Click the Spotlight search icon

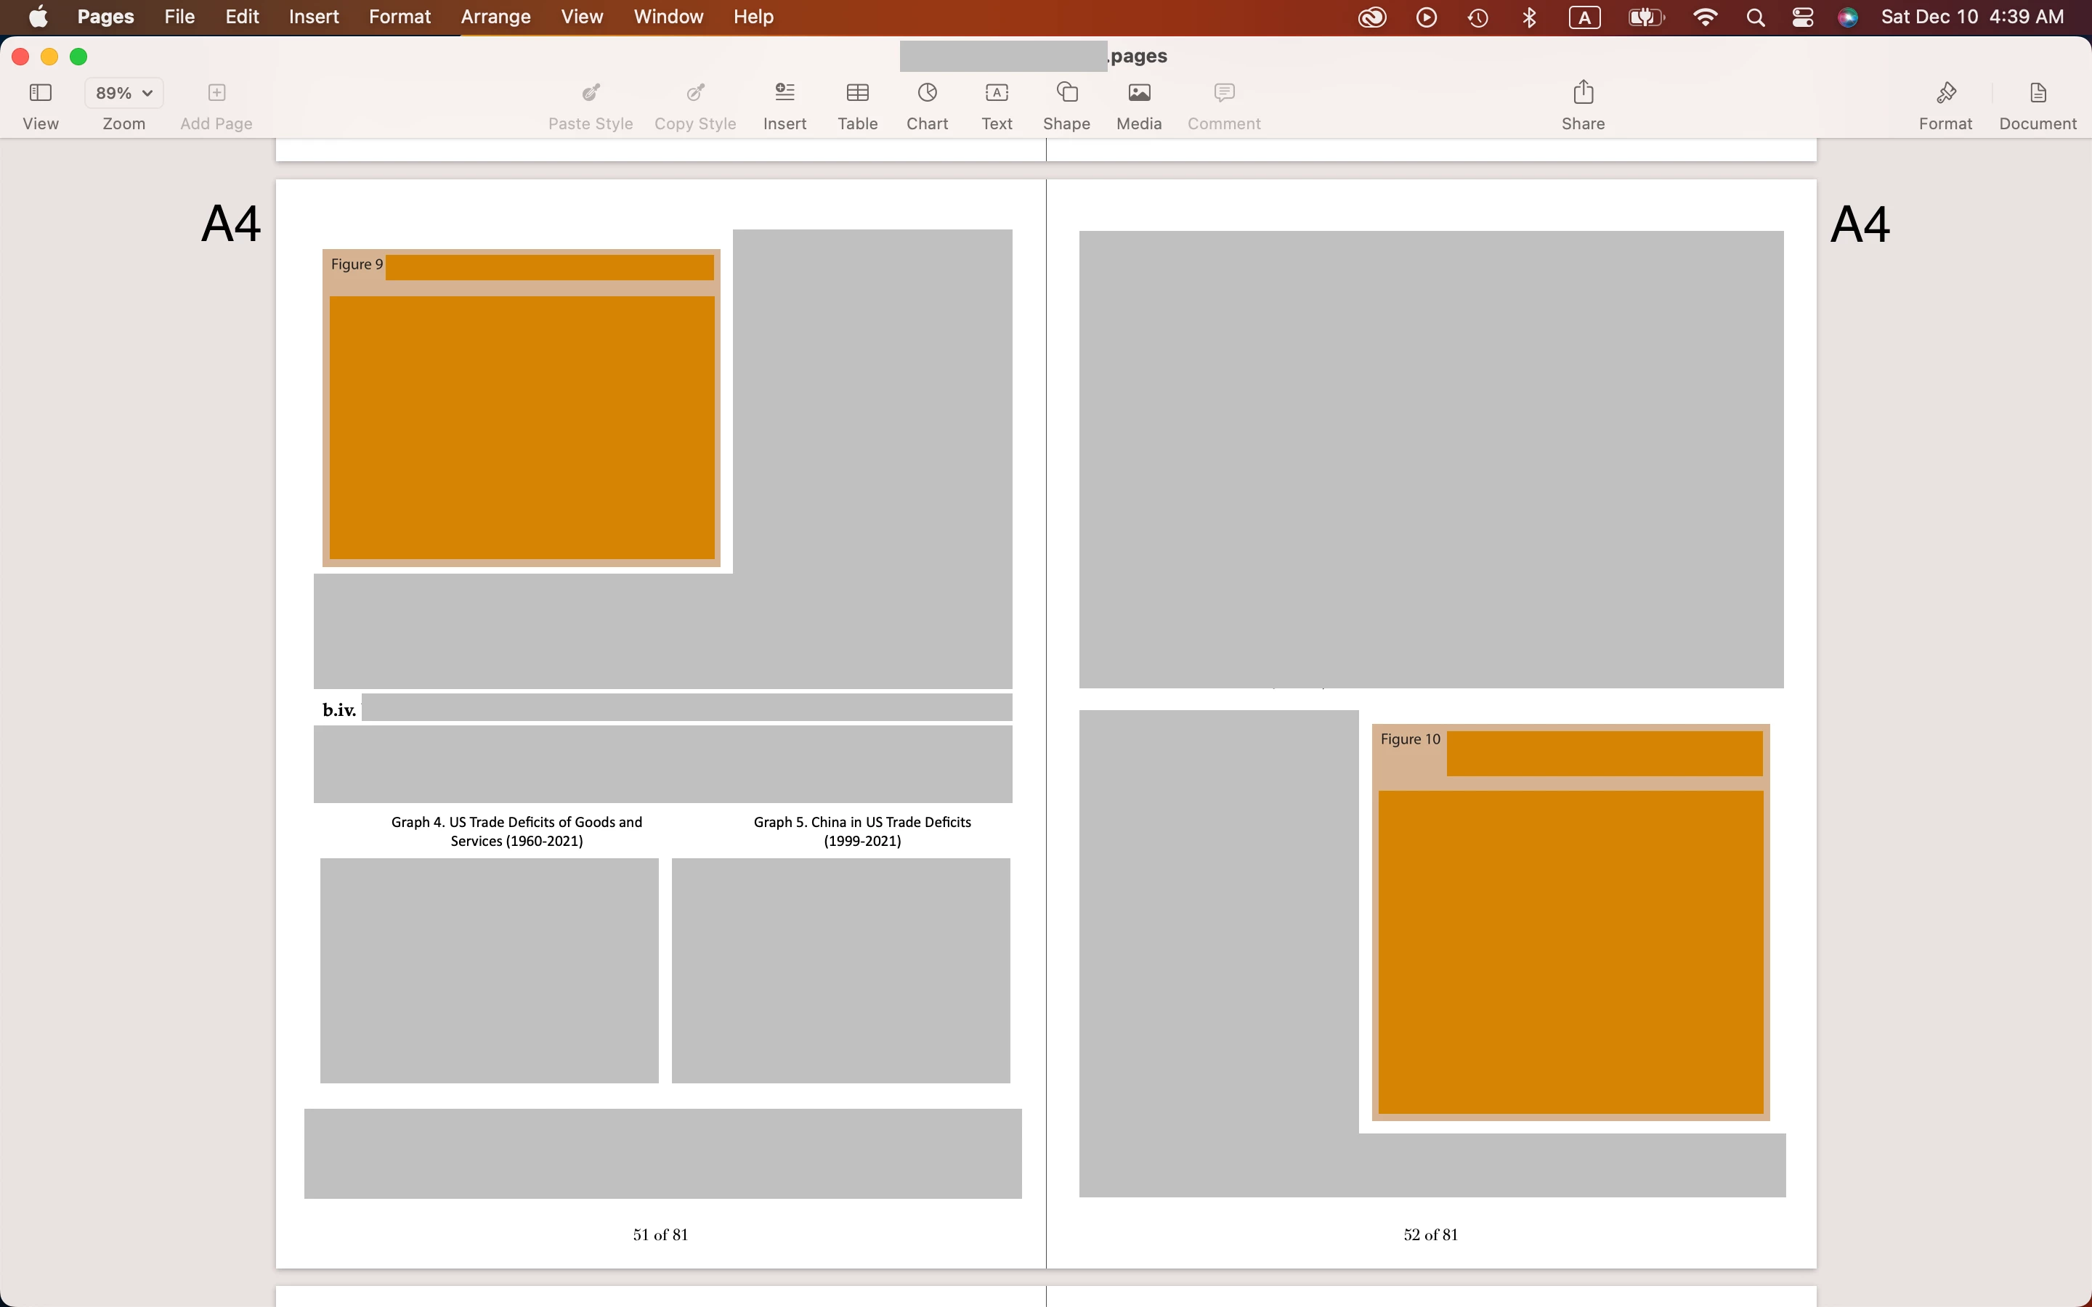pos(1755,17)
